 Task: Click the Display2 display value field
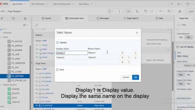pyautogui.click(x=72, y=57)
